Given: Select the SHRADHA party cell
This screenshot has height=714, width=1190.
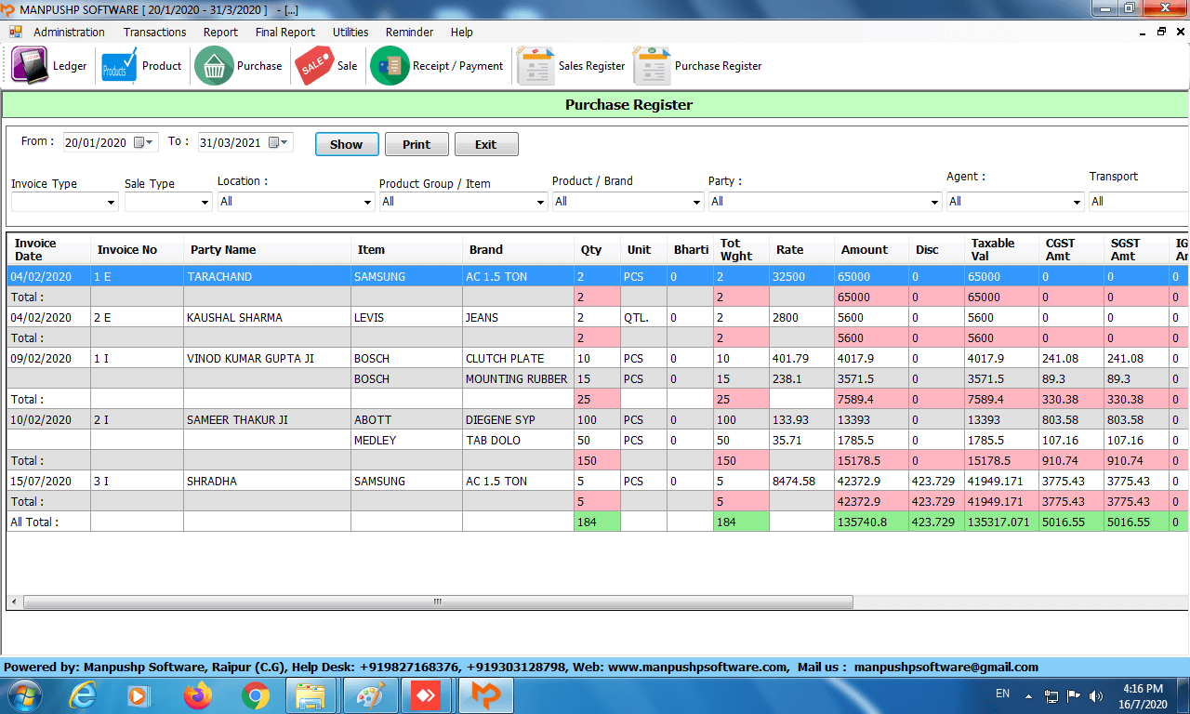Looking at the screenshot, I should pyautogui.click(x=267, y=481).
